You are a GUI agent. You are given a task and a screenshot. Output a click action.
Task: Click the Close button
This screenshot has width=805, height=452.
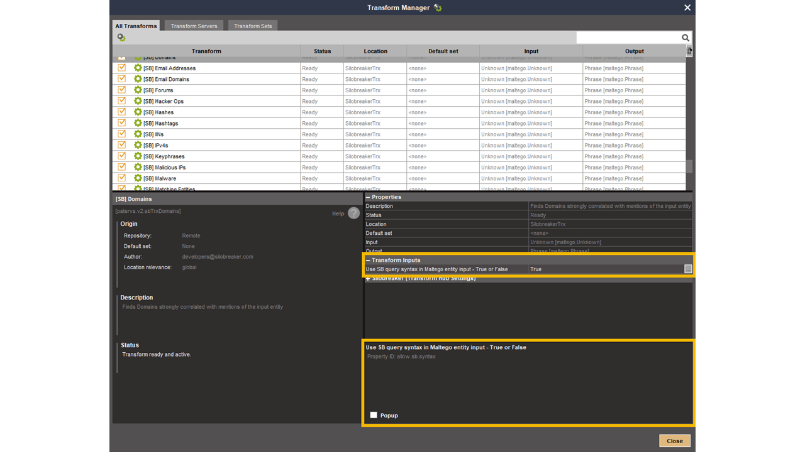click(x=675, y=441)
